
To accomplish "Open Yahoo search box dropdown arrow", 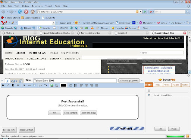I will (54, 23).
